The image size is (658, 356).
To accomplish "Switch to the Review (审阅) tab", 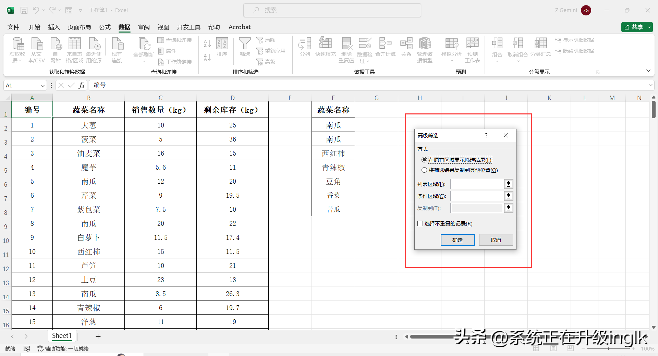I will [144, 27].
